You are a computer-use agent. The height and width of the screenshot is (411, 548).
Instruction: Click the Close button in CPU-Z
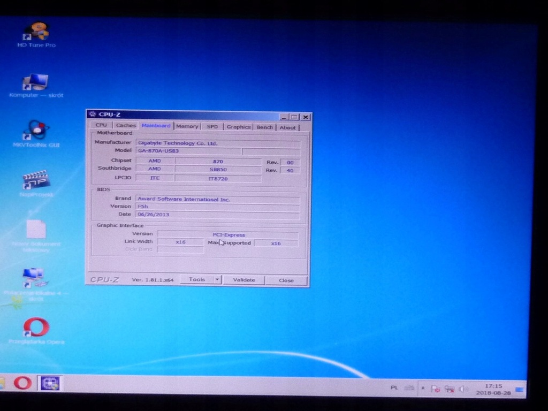point(286,280)
